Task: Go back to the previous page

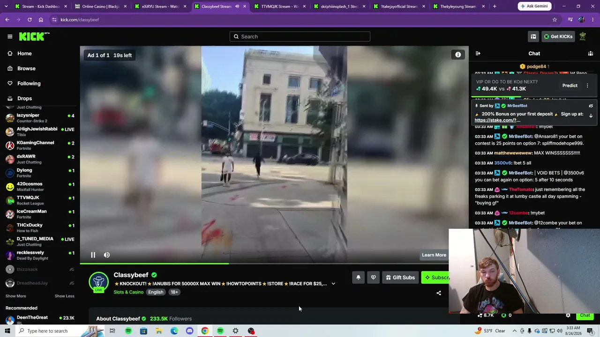Action: pos(7,20)
